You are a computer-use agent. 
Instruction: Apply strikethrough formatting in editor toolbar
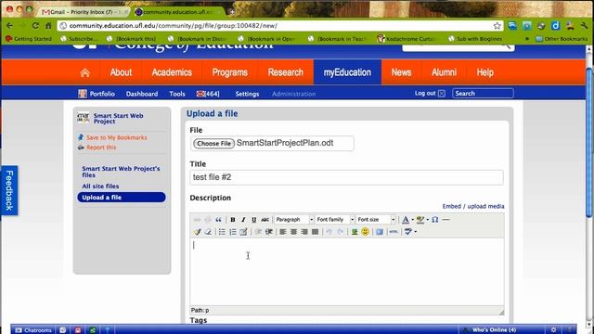pyautogui.click(x=265, y=220)
